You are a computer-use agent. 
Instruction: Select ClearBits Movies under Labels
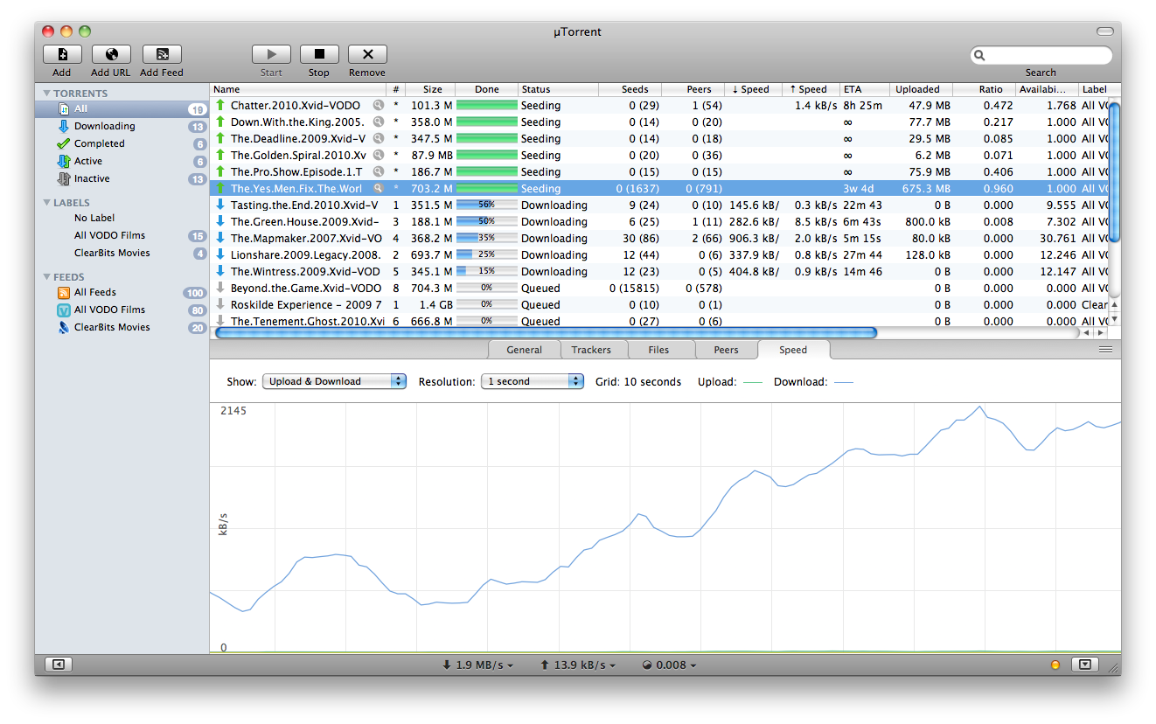point(122,253)
